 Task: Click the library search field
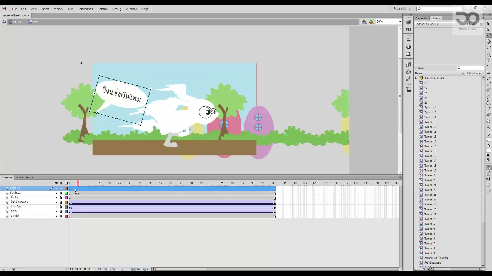tap(470, 68)
